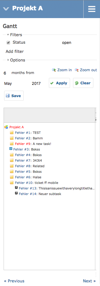Image resolution: width=100 pixels, height=286 pixels.
Task: Uncheck the Status filter checkbox
Action: (8, 43)
